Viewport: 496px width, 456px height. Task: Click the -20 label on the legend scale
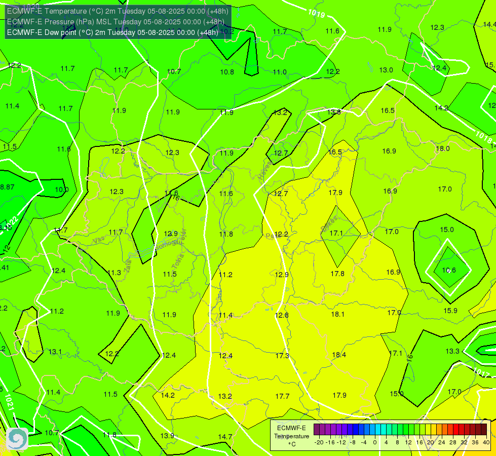tap(319, 442)
